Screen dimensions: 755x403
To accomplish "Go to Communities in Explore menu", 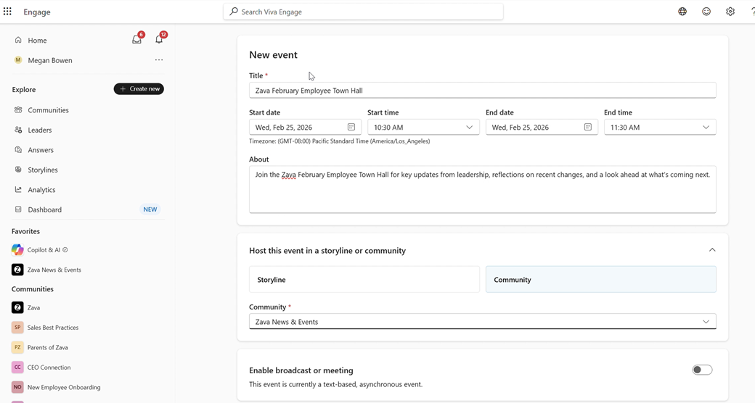I will [x=48, y=110].
